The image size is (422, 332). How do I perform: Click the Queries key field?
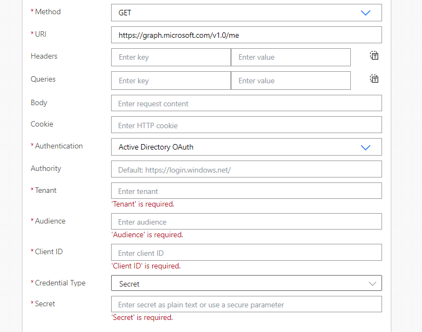(x=171, y=81)
